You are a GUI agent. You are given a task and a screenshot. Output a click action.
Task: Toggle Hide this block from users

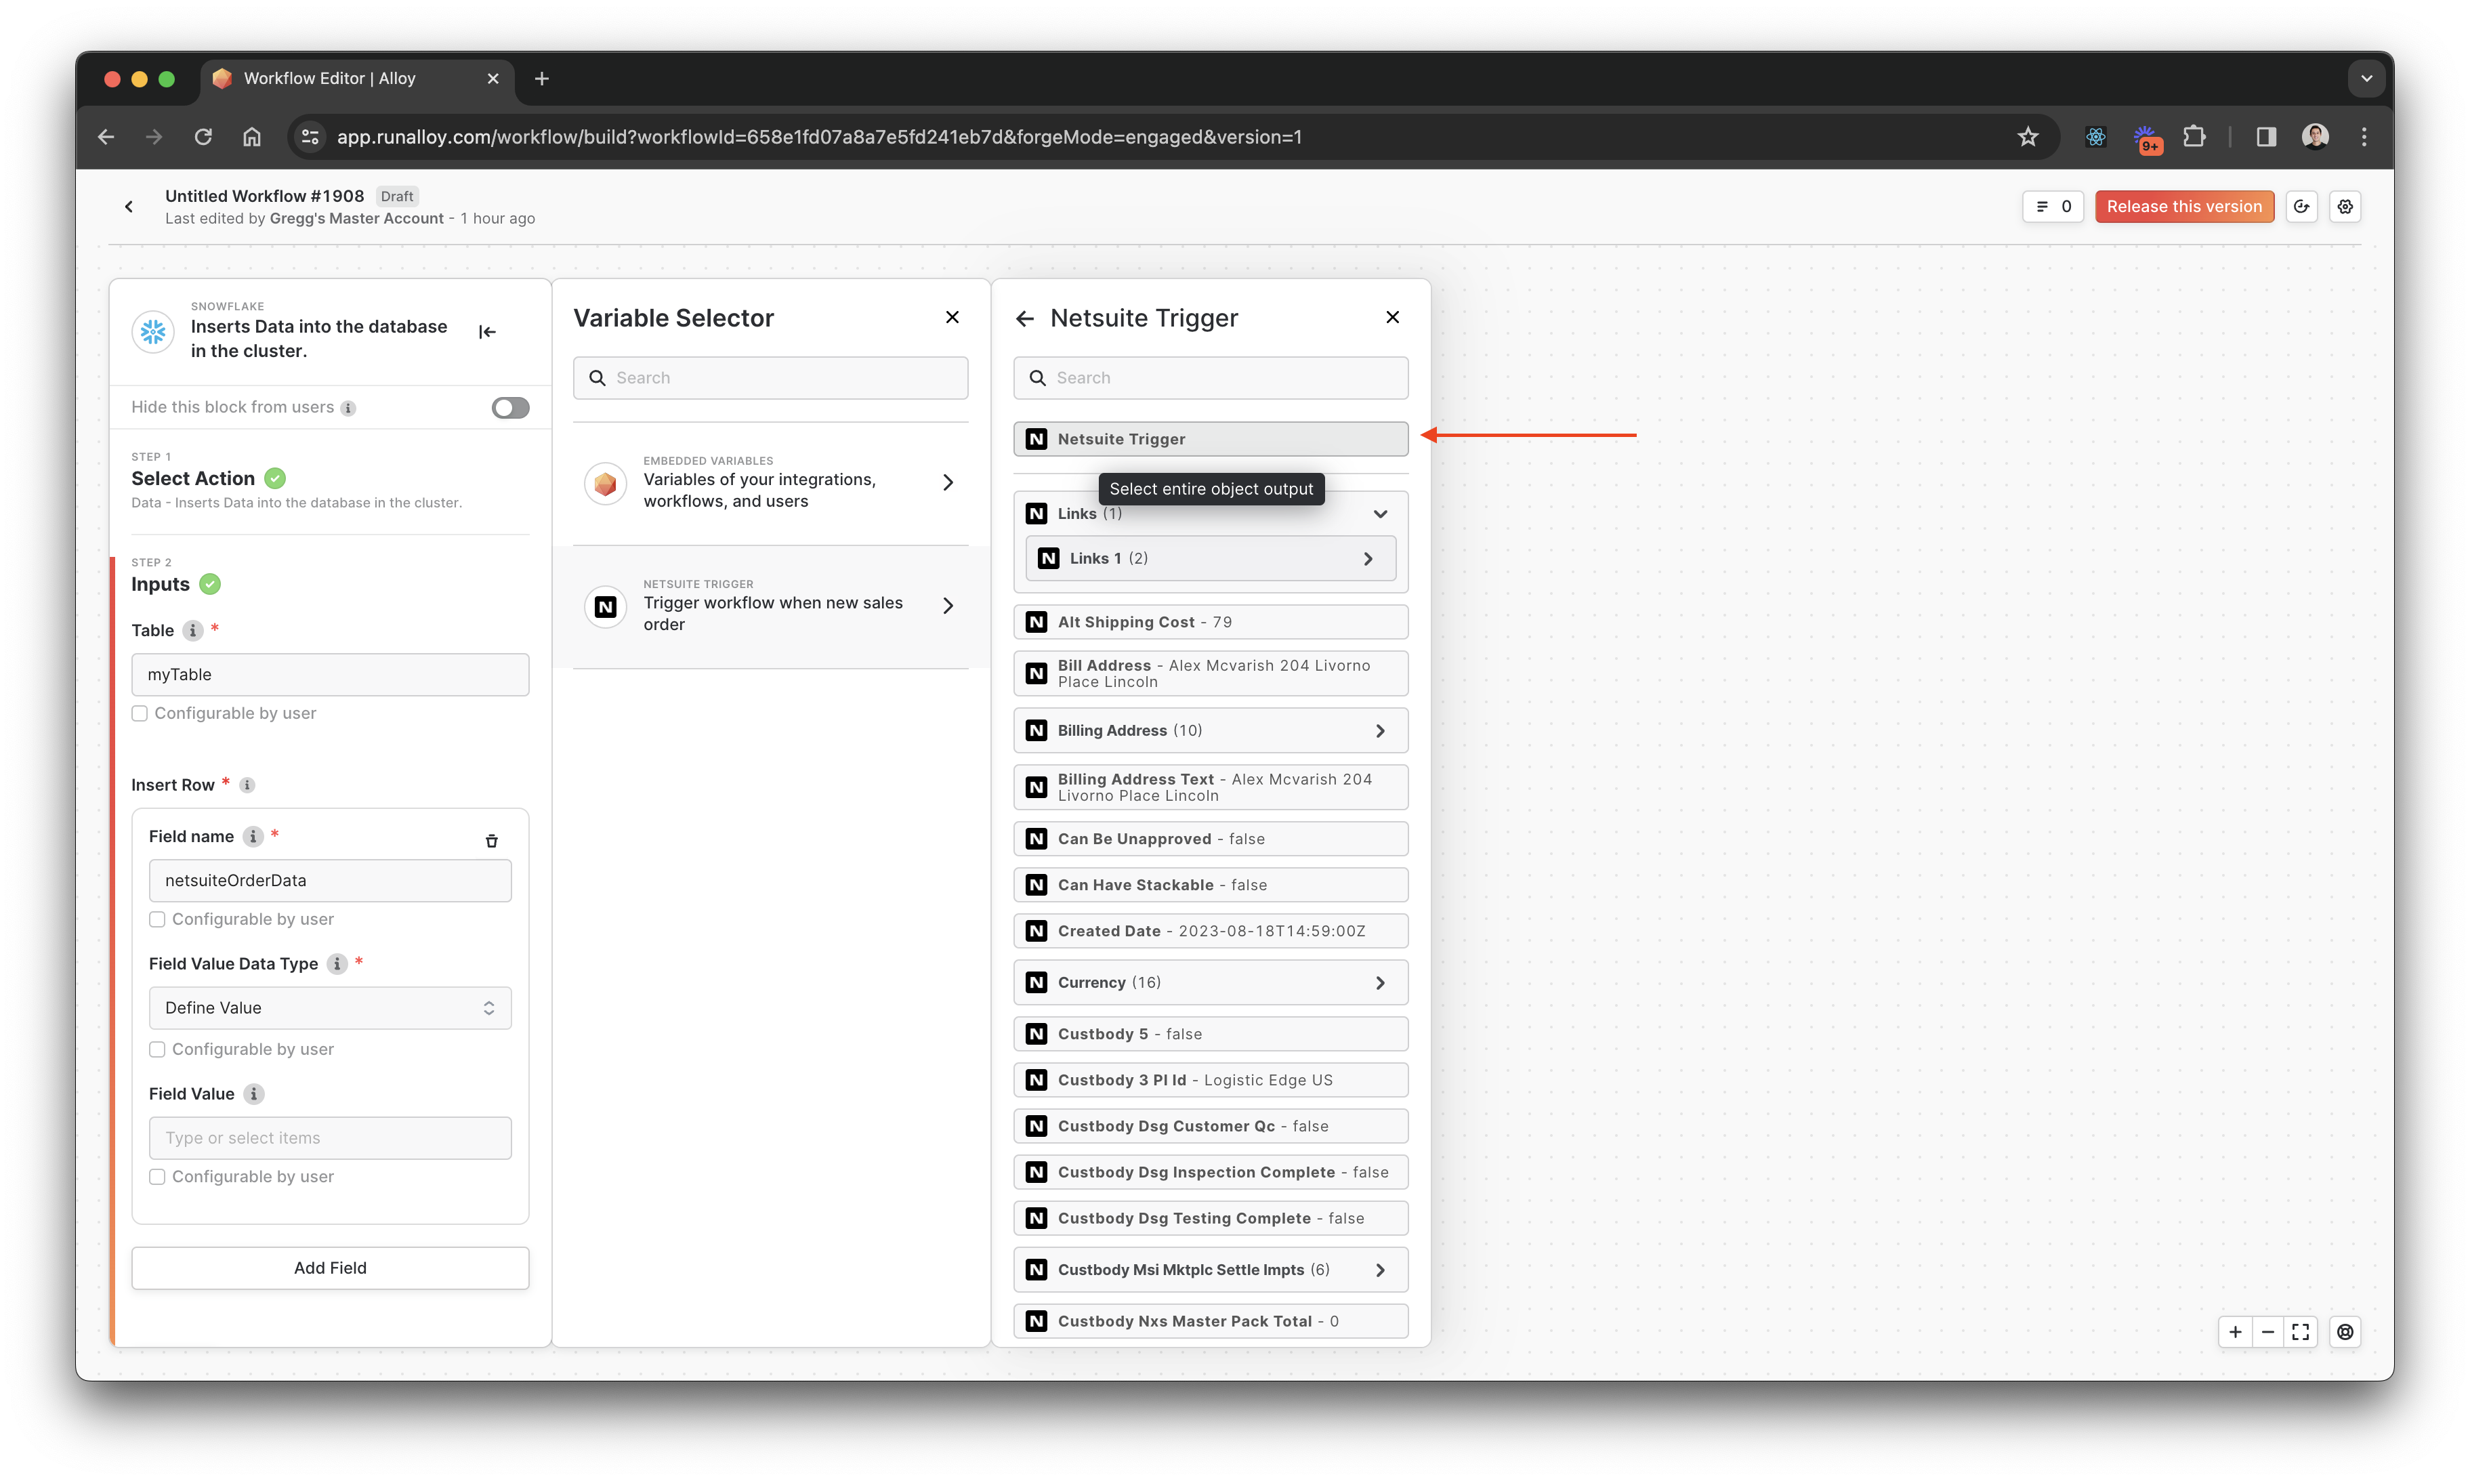[x=510, y=407]
